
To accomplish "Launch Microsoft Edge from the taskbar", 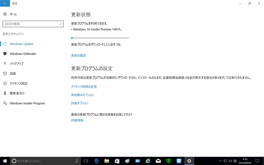I will [x=96, y=161].
